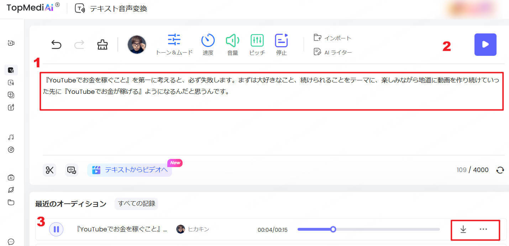Insert a 停止 pause
509x246 pixels.
point(281,45)
